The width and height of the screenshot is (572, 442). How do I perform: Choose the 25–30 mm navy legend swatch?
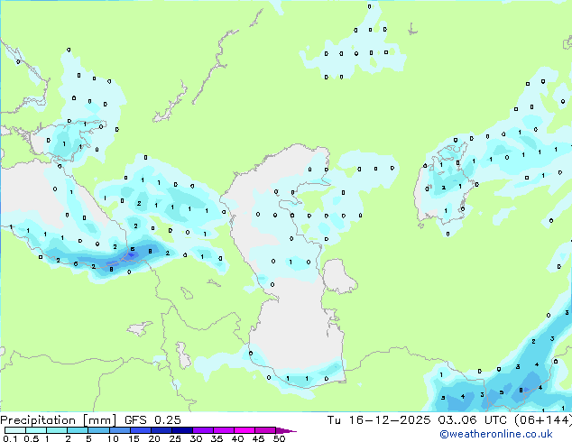point(181,430)
